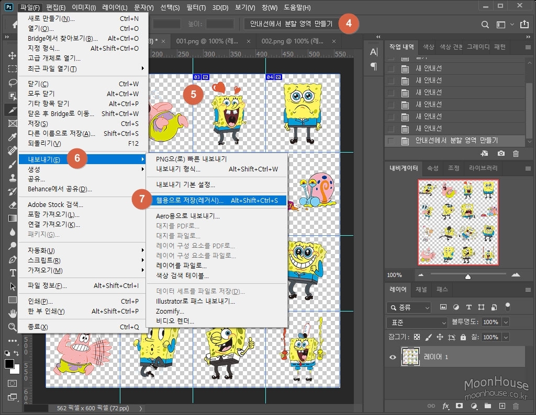Create new snapshot with camera icon
Viewport: 536px width, 415px height.
click(x=501, y=154)
